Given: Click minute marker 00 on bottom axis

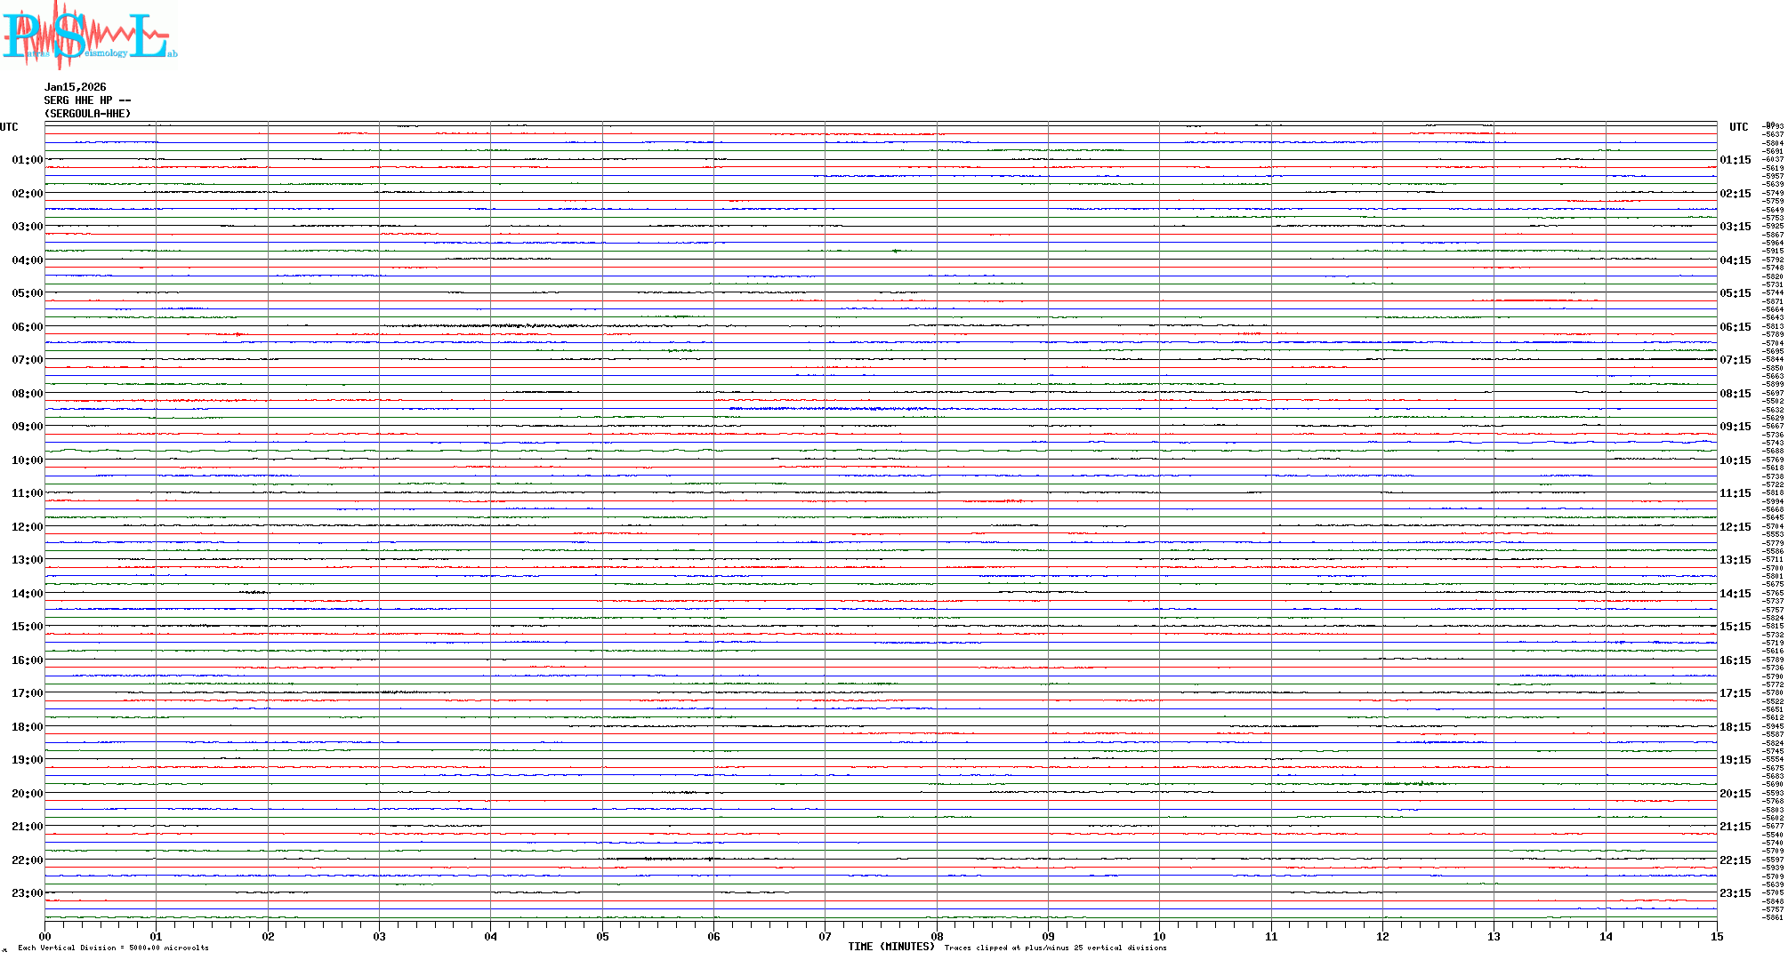Looking at the screenshot, I should click(45, 936).
